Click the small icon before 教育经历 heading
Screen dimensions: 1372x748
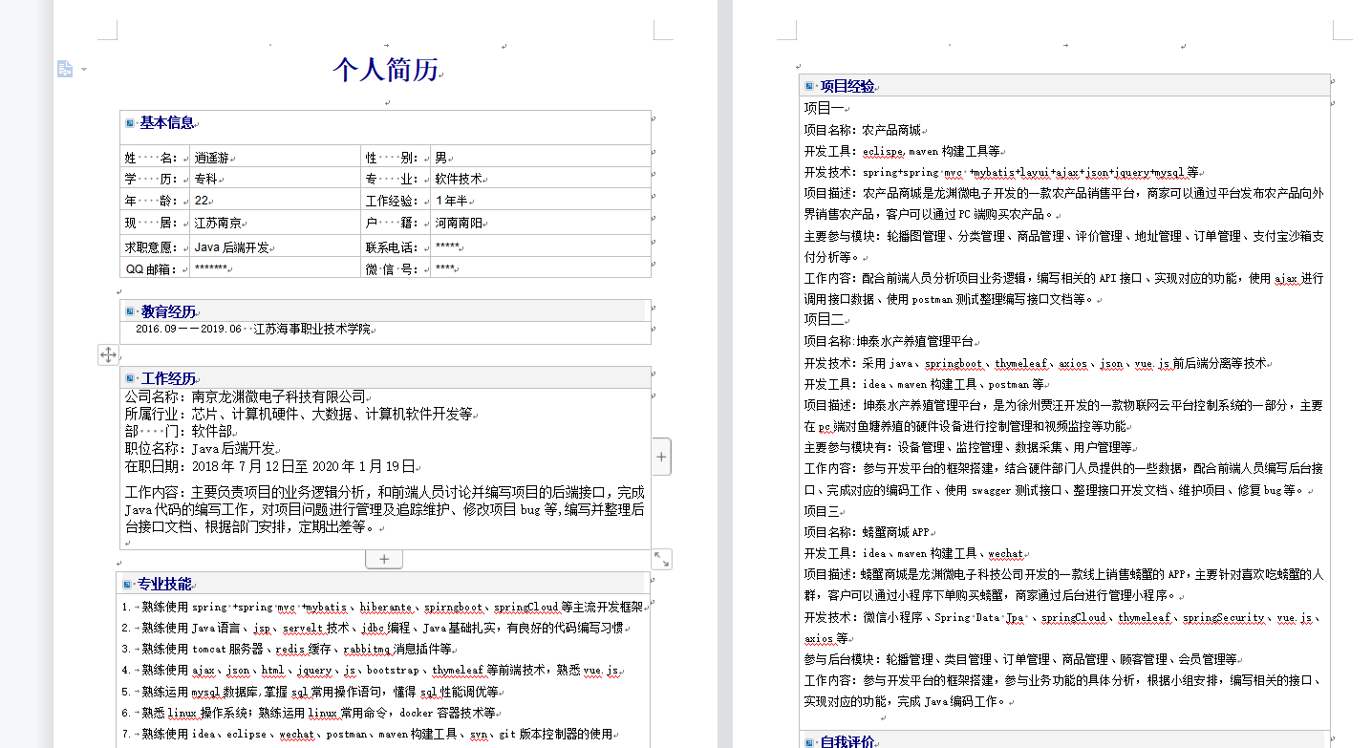[130, 311]
